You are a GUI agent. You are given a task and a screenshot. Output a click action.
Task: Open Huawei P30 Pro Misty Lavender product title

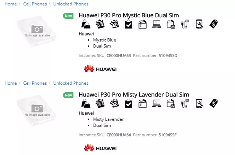pyautogui.click(x=134, y=95)
